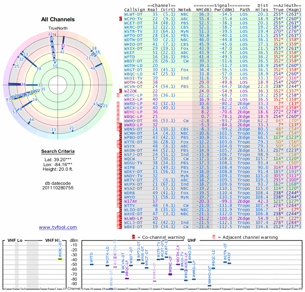Image resolution: width=305 pixels, height=292 pixels.
Task: Select WTTV callsign in the table
Action: pyautogui.click(x=129, y=205)
